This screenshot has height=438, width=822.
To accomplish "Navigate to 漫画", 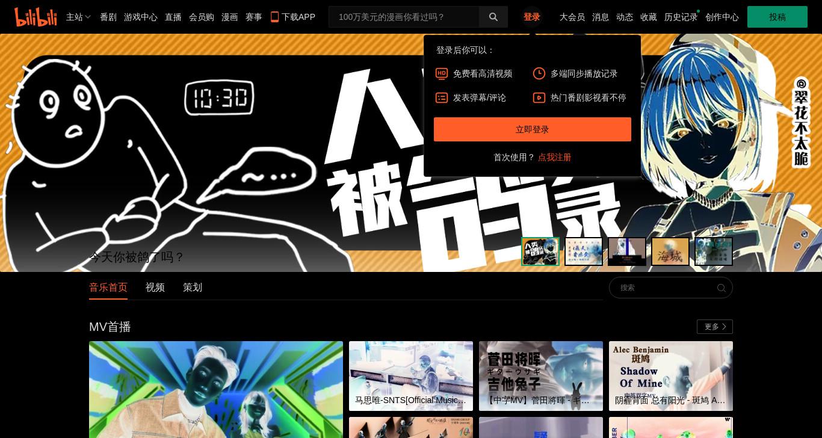I will [x=230, y=17].
